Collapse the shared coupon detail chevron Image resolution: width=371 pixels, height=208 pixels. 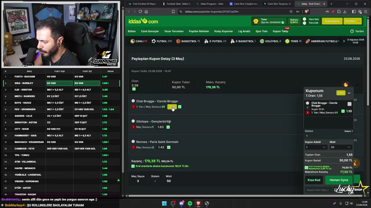point(357,85)
